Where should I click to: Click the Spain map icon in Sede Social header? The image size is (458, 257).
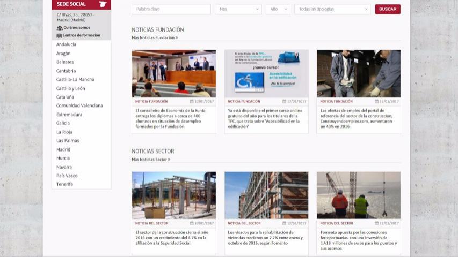[103, 4]
